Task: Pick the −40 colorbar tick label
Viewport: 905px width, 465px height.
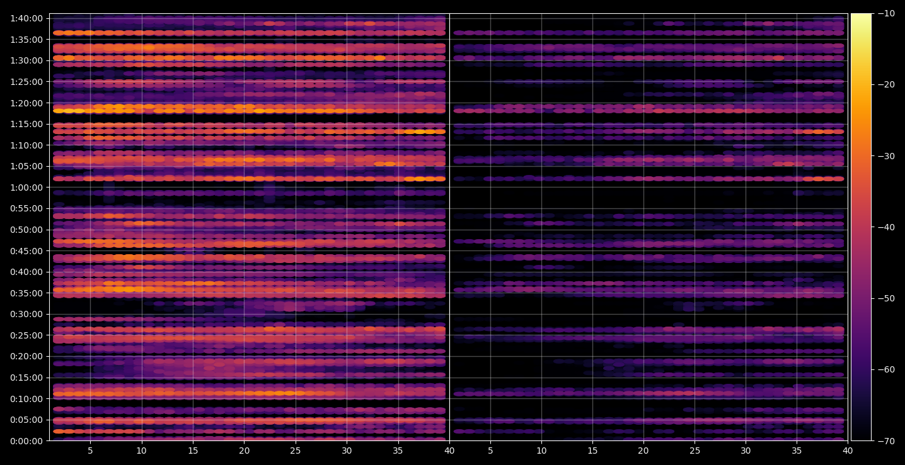Action: pos(885,227)
